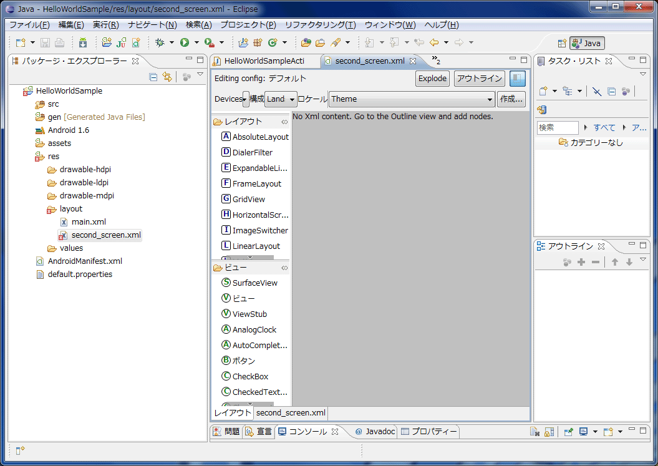
Task: Open the Package Explorer view menu arrow
Action: (200, 74)
